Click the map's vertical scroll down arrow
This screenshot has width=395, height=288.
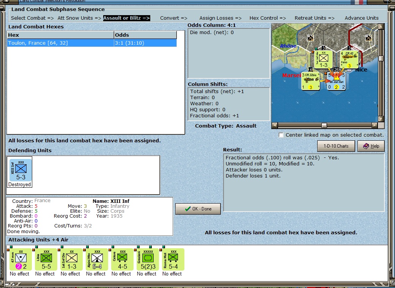tap(381, 119)
